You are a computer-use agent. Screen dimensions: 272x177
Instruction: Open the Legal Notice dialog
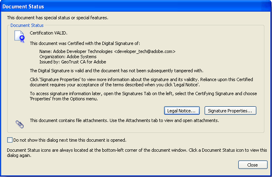(x=182, y=110)
